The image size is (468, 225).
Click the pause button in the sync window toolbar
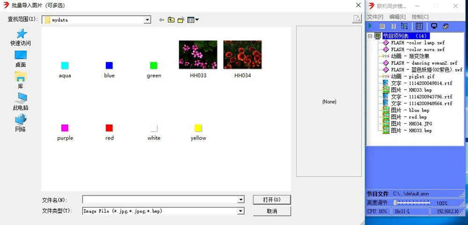click(394, 26)
